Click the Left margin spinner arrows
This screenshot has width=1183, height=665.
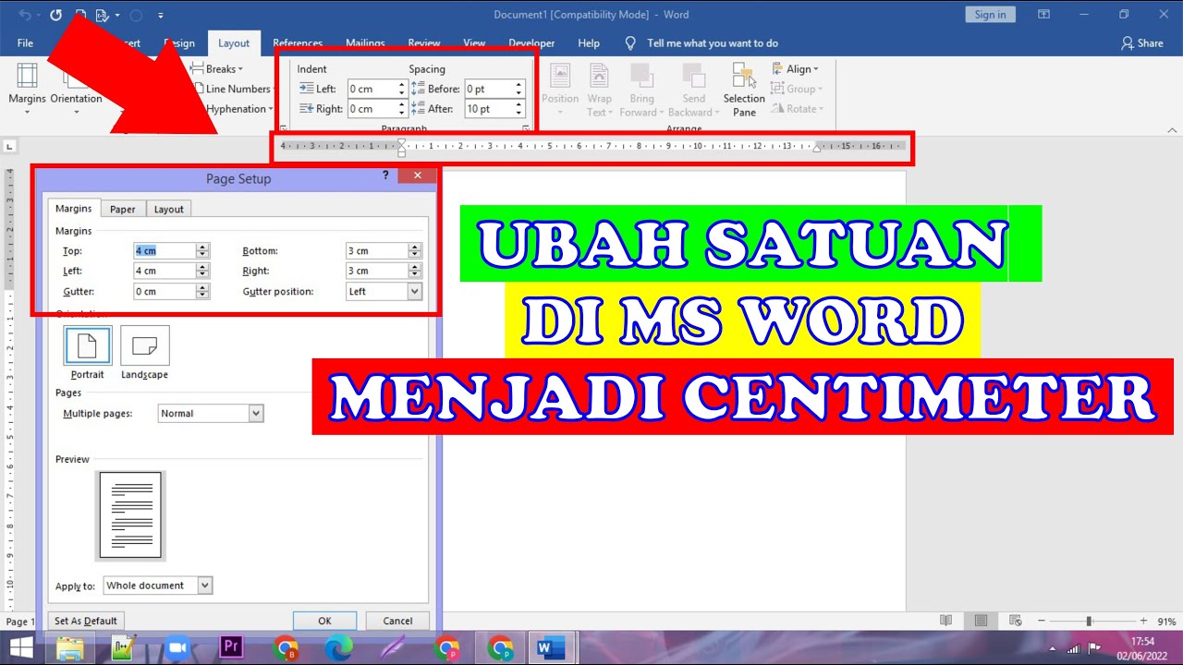(x=202, y=271)
